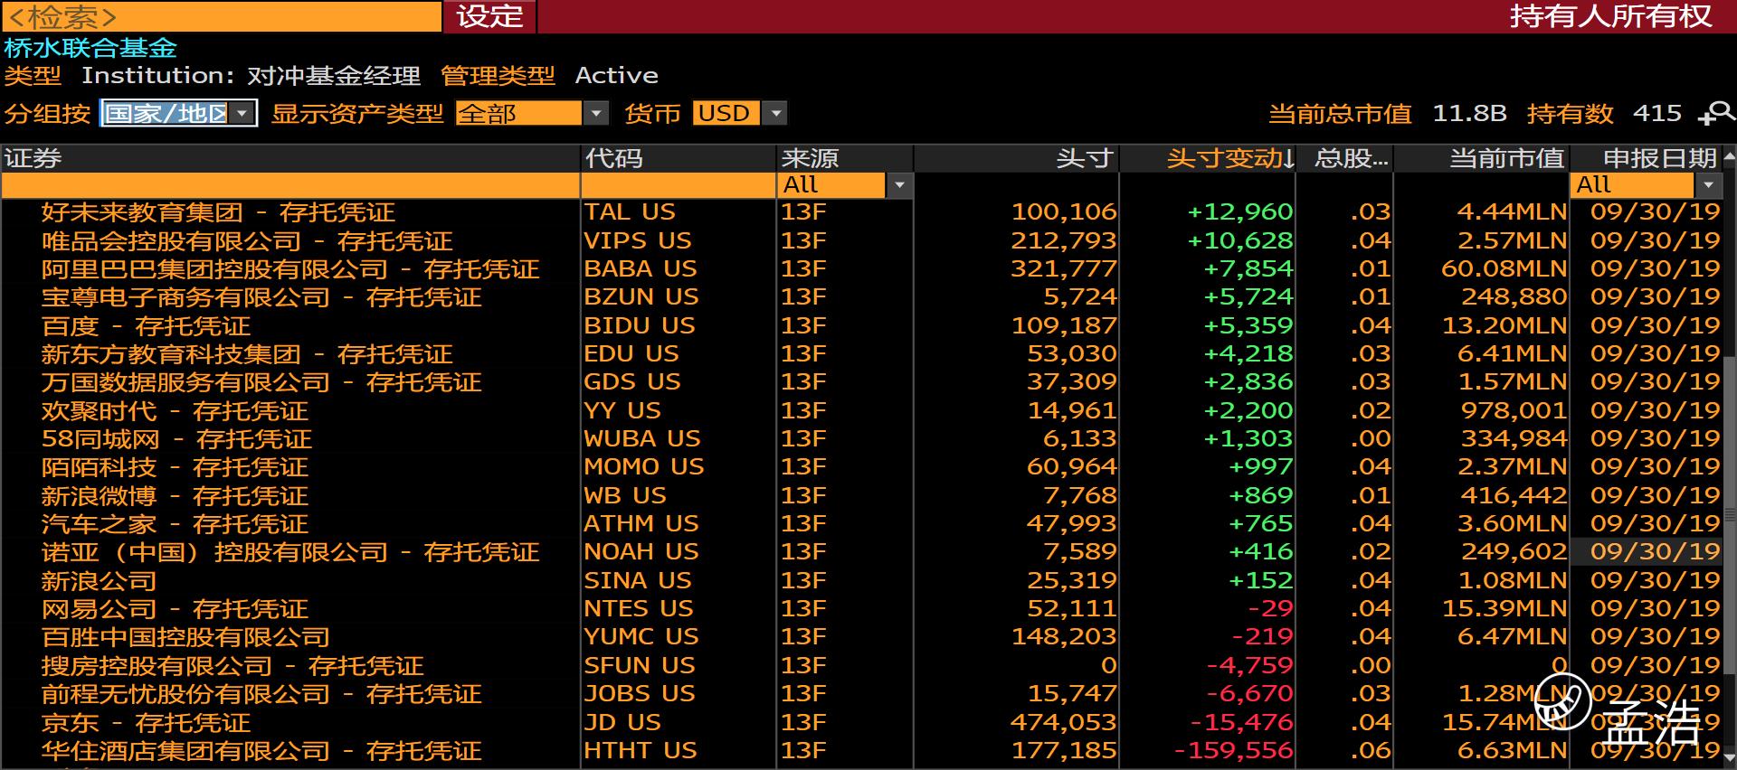Click the magnifier search icon near 持有数
The height and width of the screenshot is (770, 1737).
point(1716,113)
